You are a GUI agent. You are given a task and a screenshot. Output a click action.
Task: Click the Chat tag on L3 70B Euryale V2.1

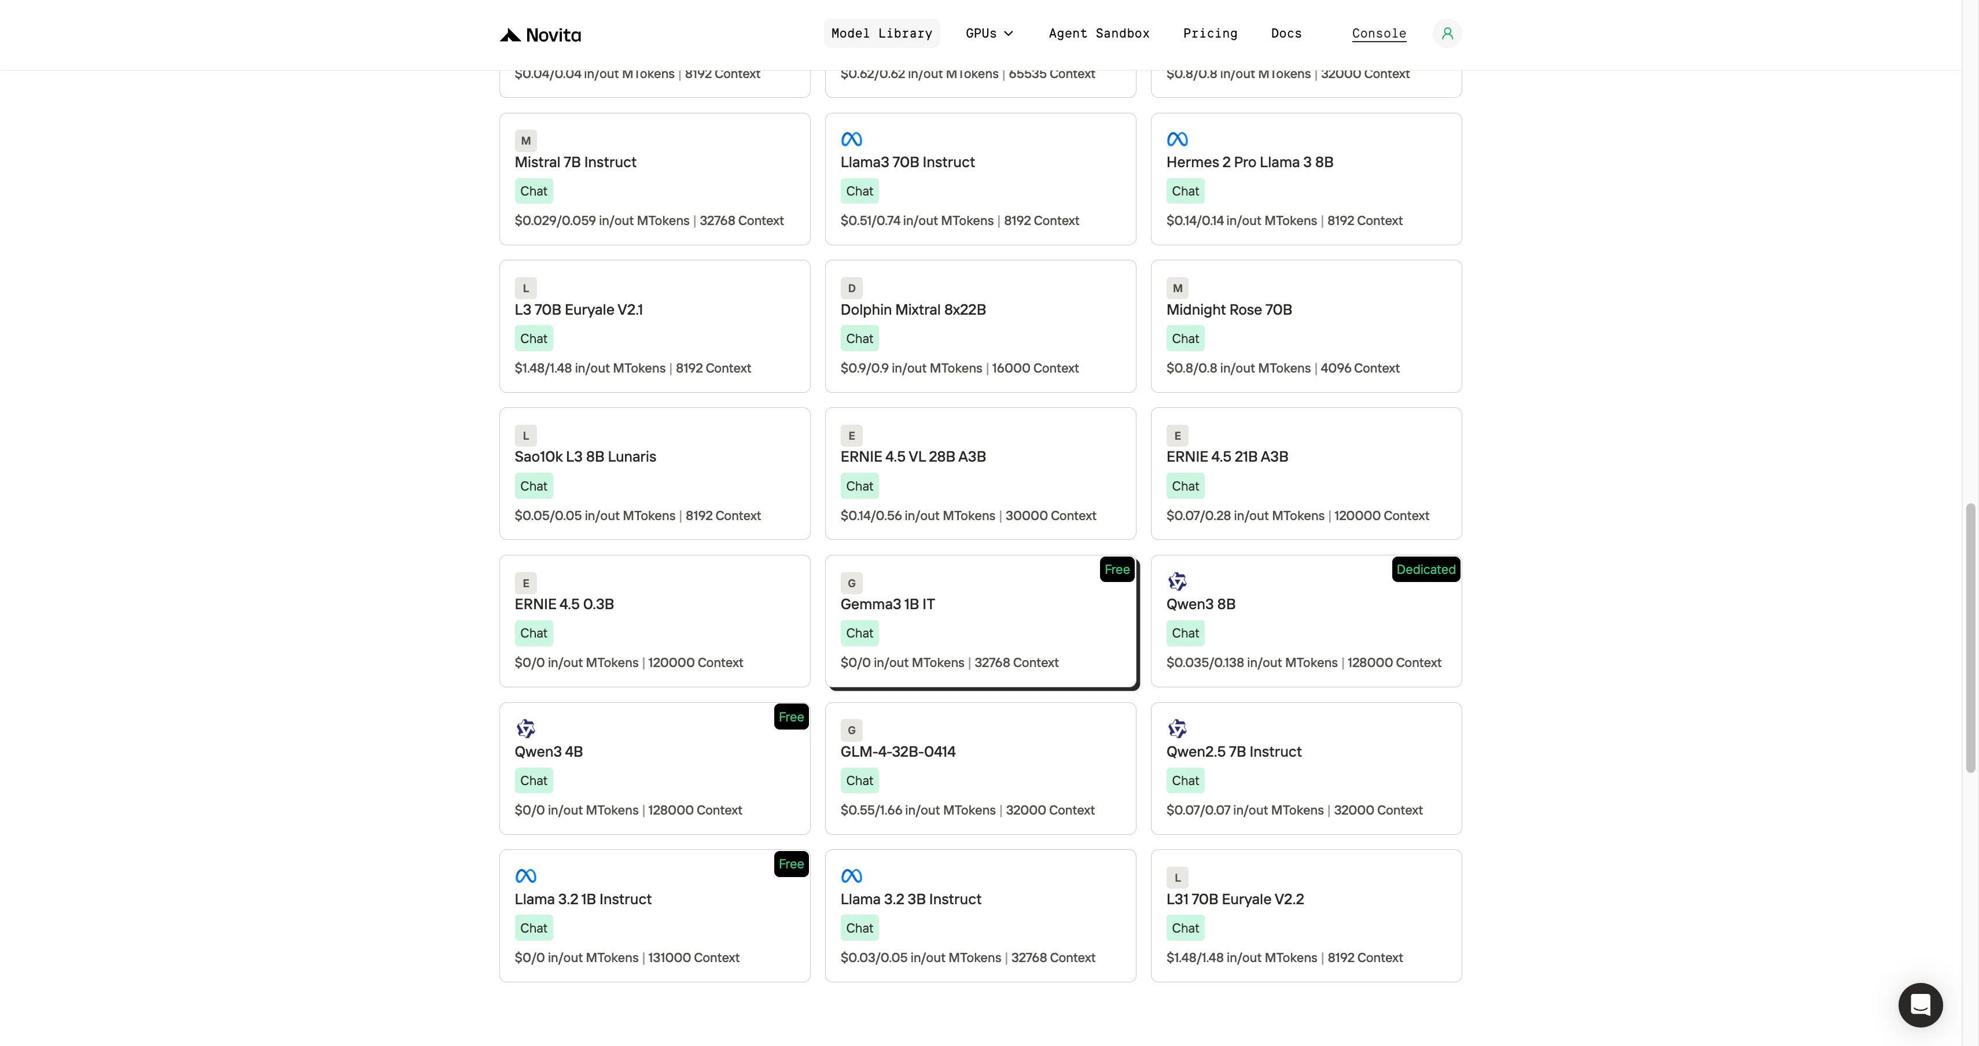coord(533,338)
